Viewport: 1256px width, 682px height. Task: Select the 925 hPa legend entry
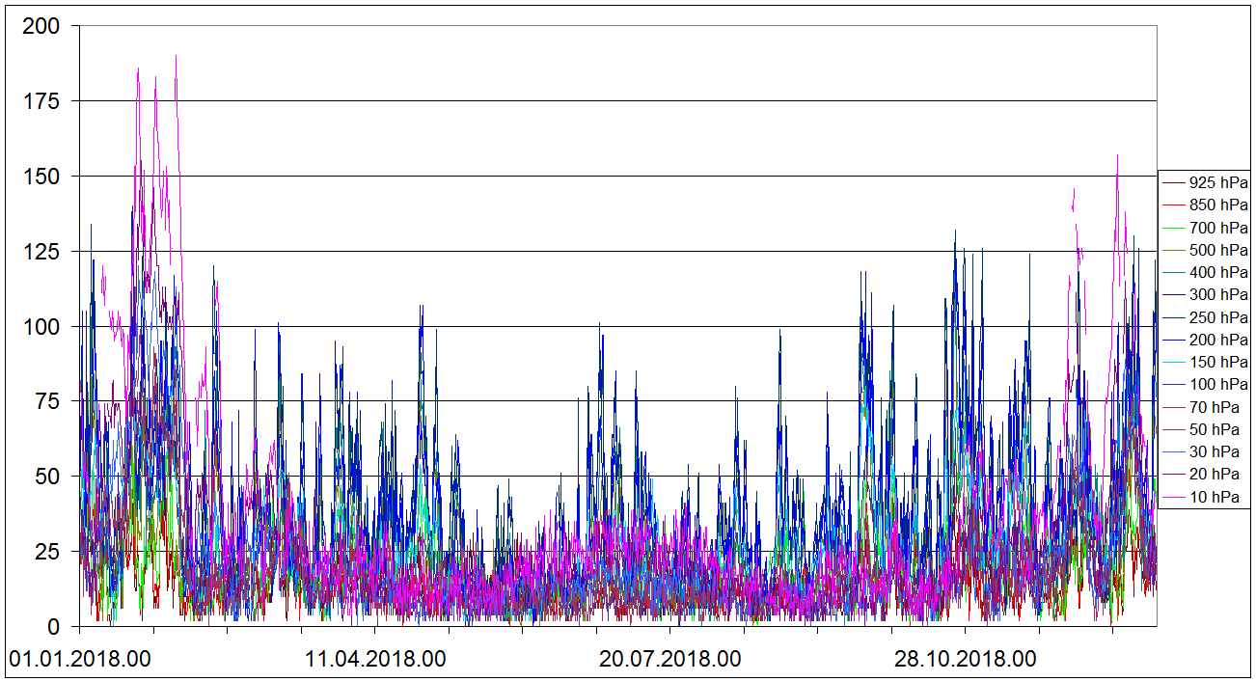pos(1218,182)
